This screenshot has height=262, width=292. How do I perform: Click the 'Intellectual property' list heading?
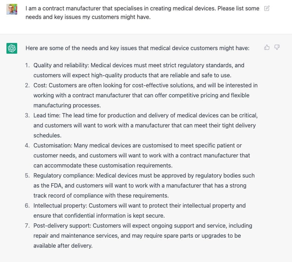coord(60,205)
